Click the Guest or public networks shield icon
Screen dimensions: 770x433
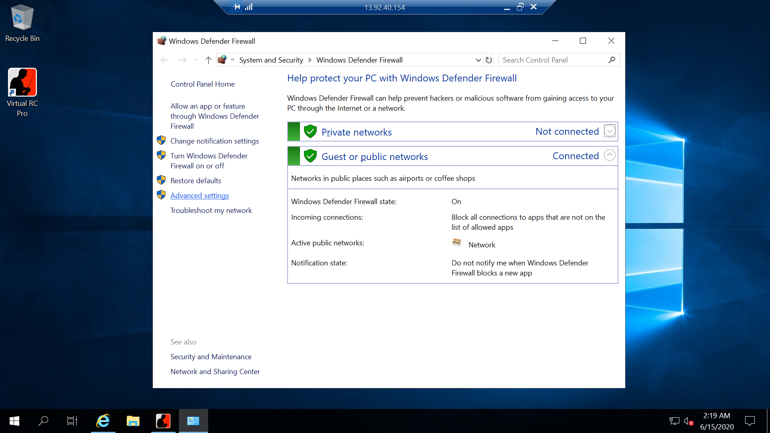[310, 156]
